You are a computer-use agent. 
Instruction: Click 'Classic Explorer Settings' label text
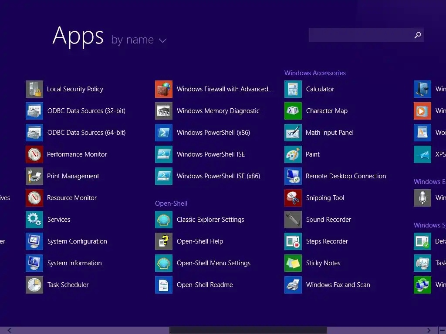[x=210, y=220]
